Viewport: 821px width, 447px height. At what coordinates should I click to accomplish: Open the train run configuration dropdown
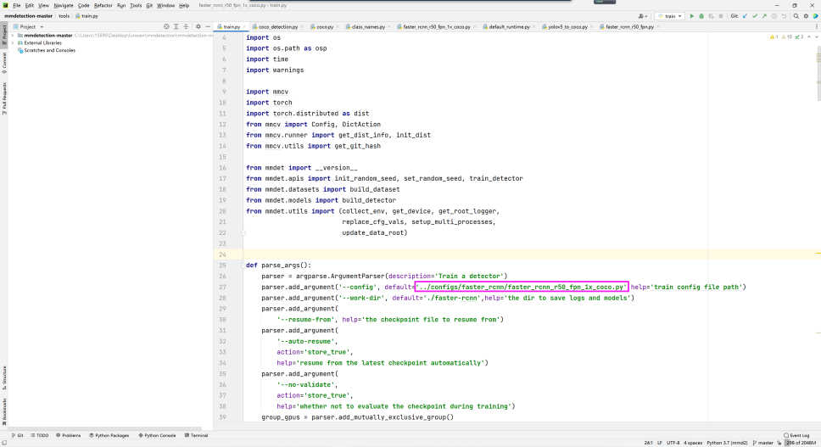coord(670,16)
